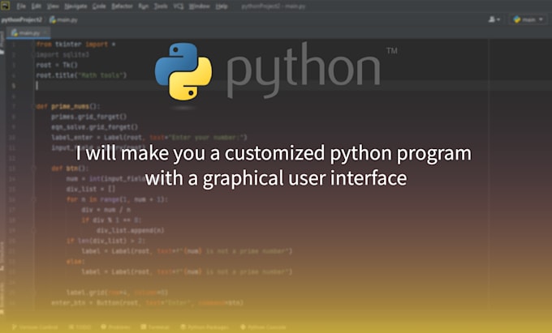Close the main.py editor tab
The height and width of the screenshot is (333, 552).
tap(45, 32)
